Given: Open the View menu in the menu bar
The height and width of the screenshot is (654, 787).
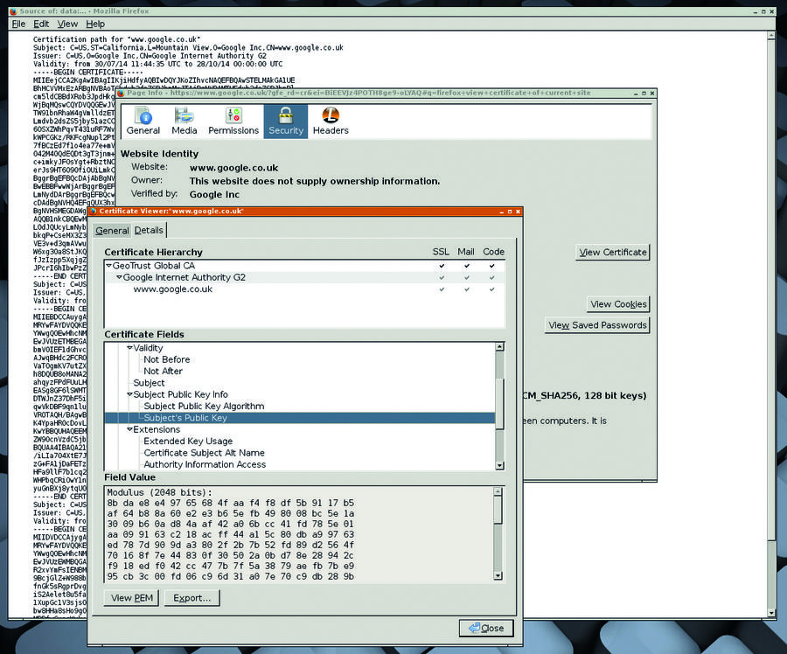Looking at the screenshot, I should (x=67, y=24).
